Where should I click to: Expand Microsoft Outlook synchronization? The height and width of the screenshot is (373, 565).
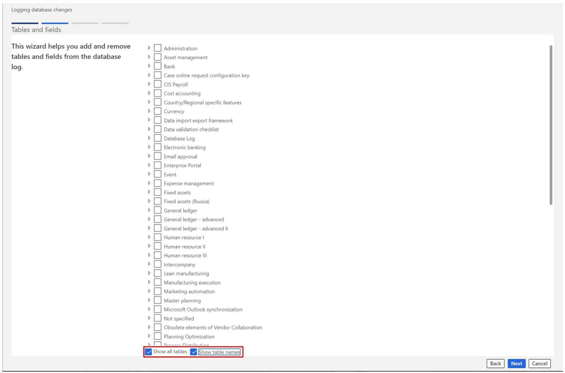pyautogui.click(x=150, y=309)
